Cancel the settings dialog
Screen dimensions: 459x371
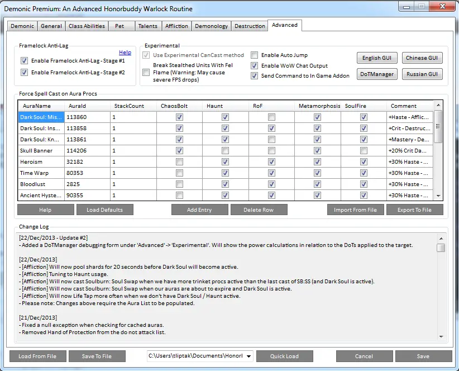pos(365,356)
